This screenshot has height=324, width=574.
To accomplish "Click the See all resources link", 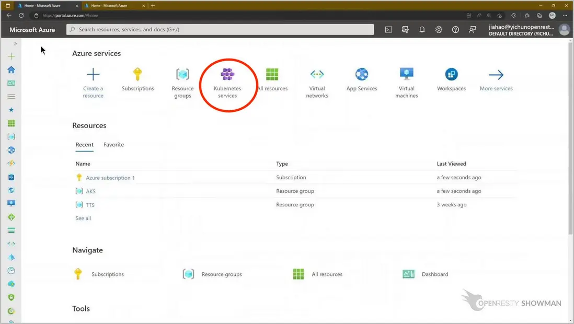I will coord(83,218).
